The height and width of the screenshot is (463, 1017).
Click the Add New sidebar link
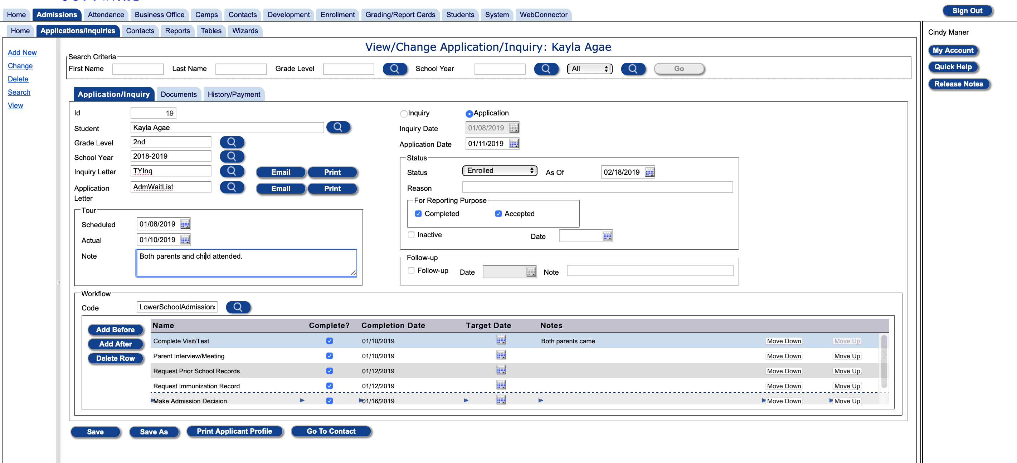(x=22, y=53)
